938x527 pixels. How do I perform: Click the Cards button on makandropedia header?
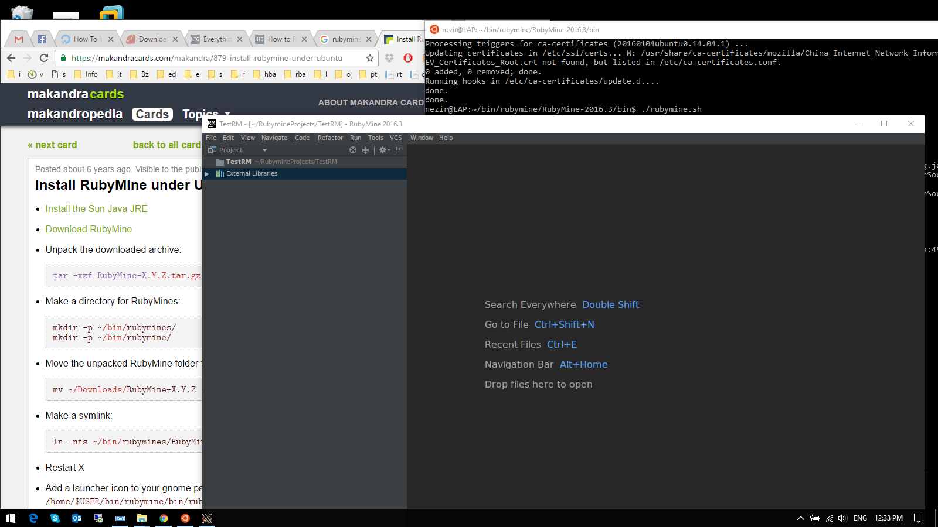[152, 114]
